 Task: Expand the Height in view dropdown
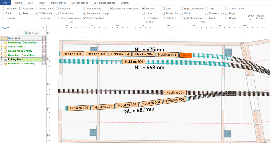(x=261, y=17)
